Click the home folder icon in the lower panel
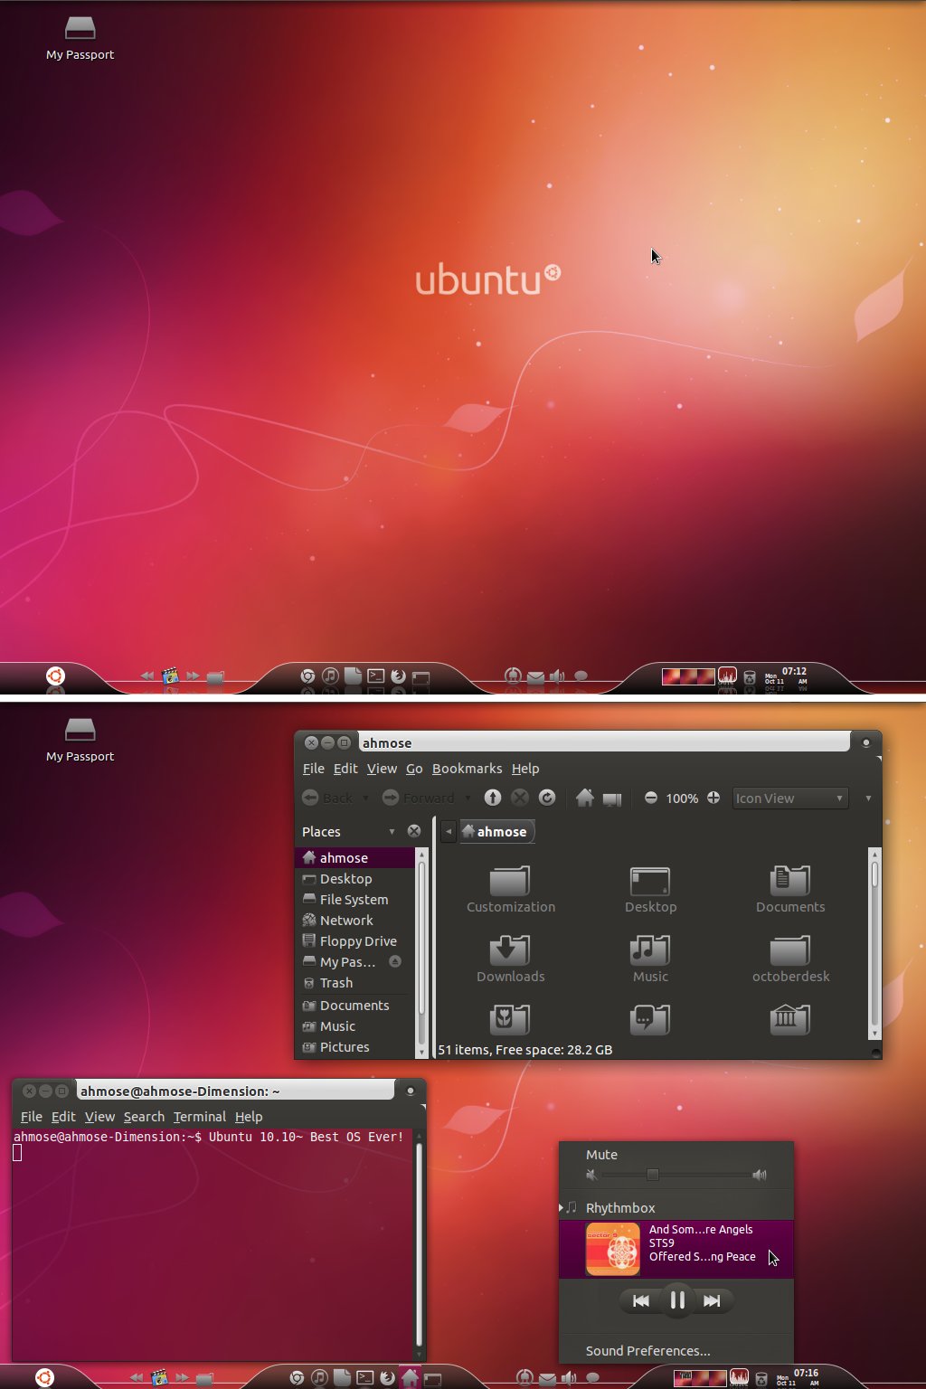926x1389 pixels. [411, 1378]
